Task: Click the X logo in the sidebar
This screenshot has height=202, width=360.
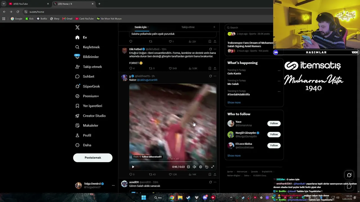Action: (x=77, y=27)
